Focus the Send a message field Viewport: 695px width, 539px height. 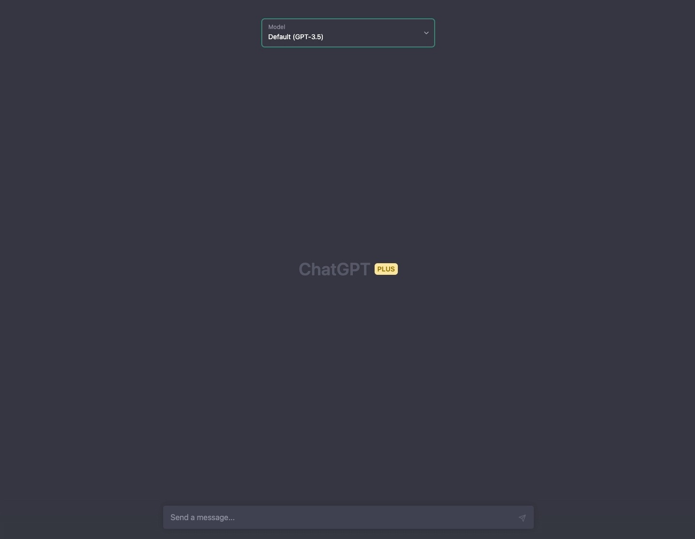(348, 517)
